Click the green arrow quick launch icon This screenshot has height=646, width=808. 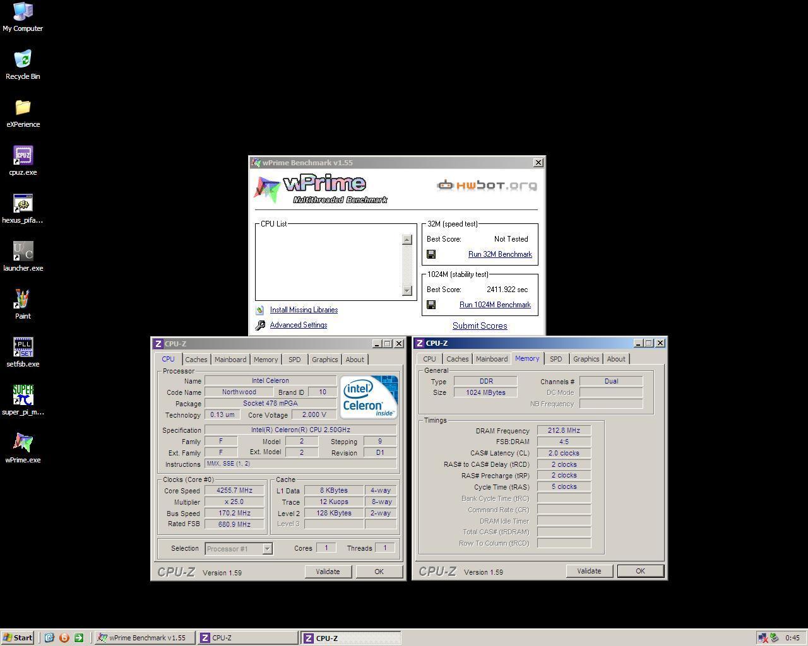click(79, 638)
